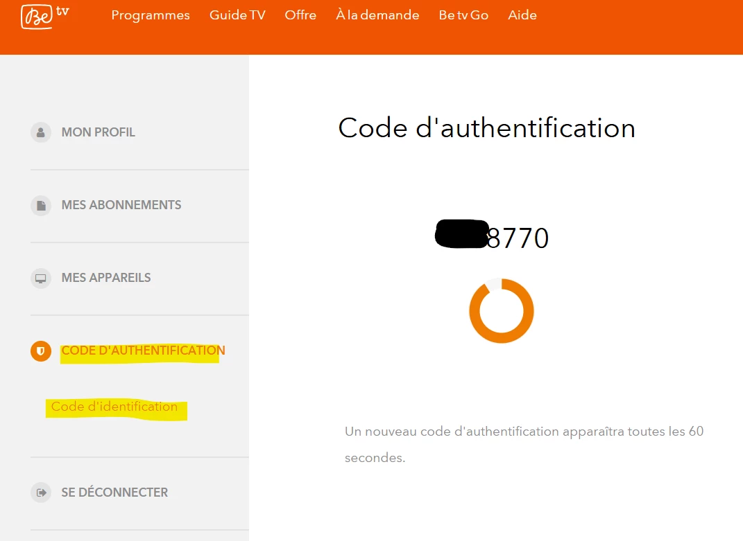Image resolution: width=743 pixels, height=541 pixels.
Task: Click the Se Déconnecter exit icon
Action: click(x=41, y=493)
